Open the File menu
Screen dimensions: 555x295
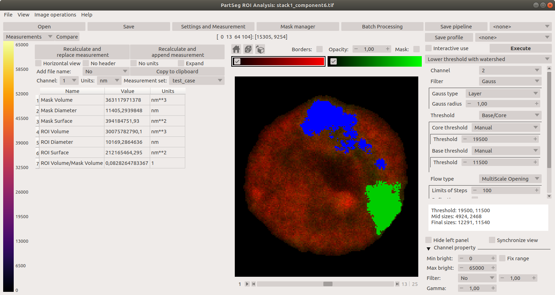click(8, 15)
